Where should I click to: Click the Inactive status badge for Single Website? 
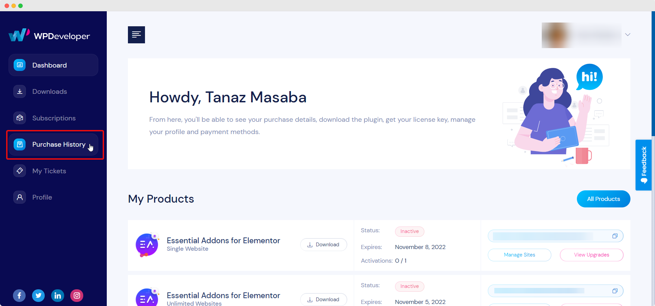(x=409, y=231)
